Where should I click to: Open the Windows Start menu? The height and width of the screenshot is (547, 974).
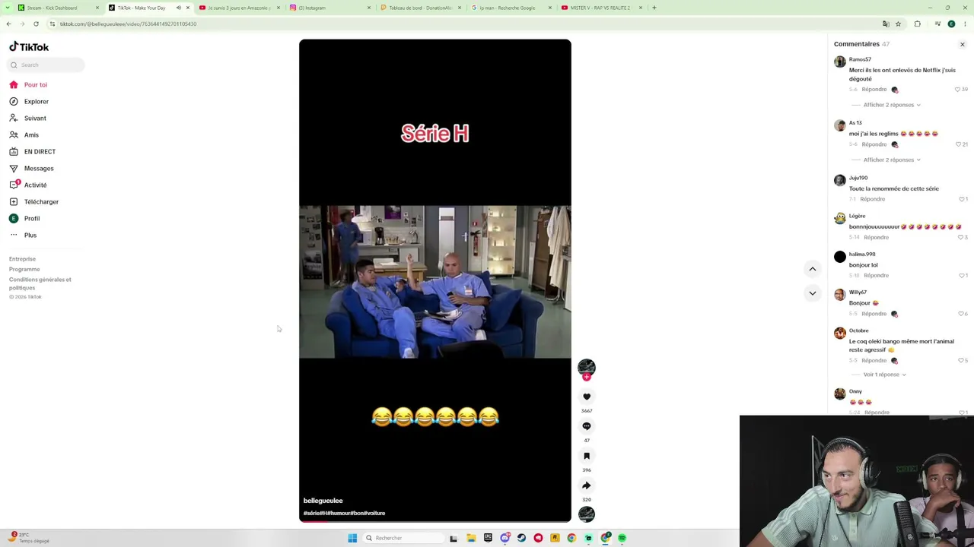(352, 538)
